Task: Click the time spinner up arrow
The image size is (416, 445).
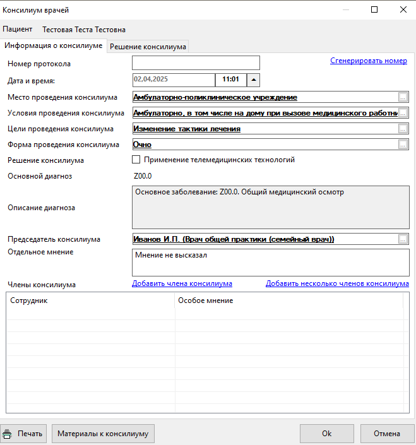Action: point(253,80)
